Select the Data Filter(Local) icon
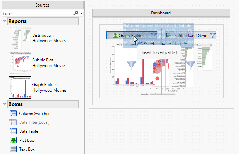The image size is (239, 154). pos(13,122)
